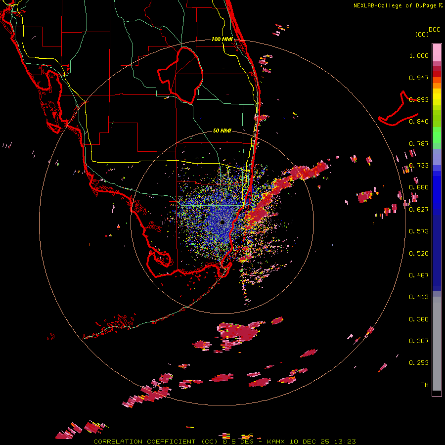Click the TH threshold label

click(x=425, y=385)
